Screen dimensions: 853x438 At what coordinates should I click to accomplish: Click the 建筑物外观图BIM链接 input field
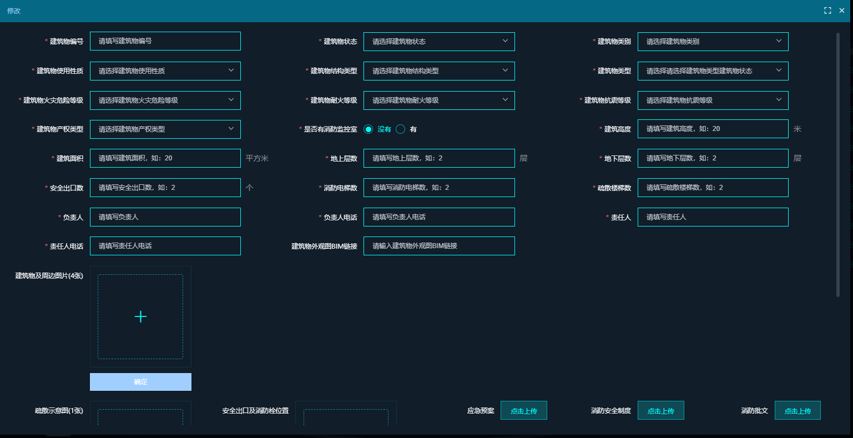pyautogui.click(x=439, y=246)
